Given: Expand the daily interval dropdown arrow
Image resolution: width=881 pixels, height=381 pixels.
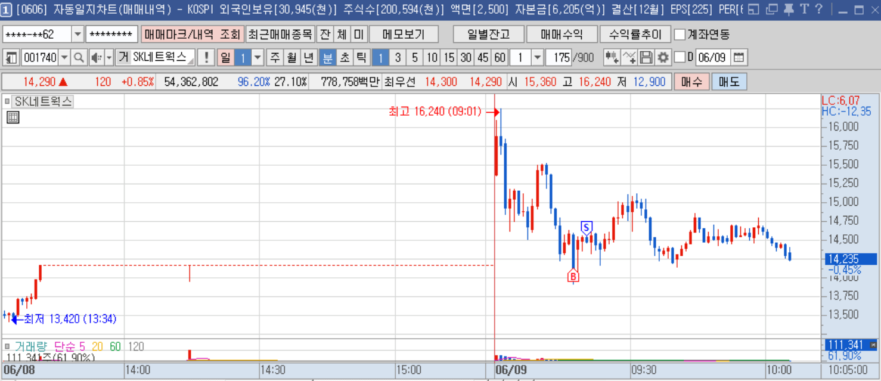Looking at the screenshot, I should pos(258,58).
